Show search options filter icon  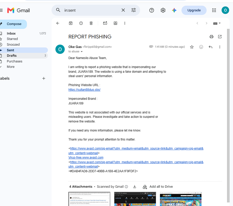tap(133, 10)
